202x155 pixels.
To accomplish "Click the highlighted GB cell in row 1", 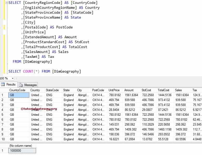I will pyautogui.click(x=19, y=95).
